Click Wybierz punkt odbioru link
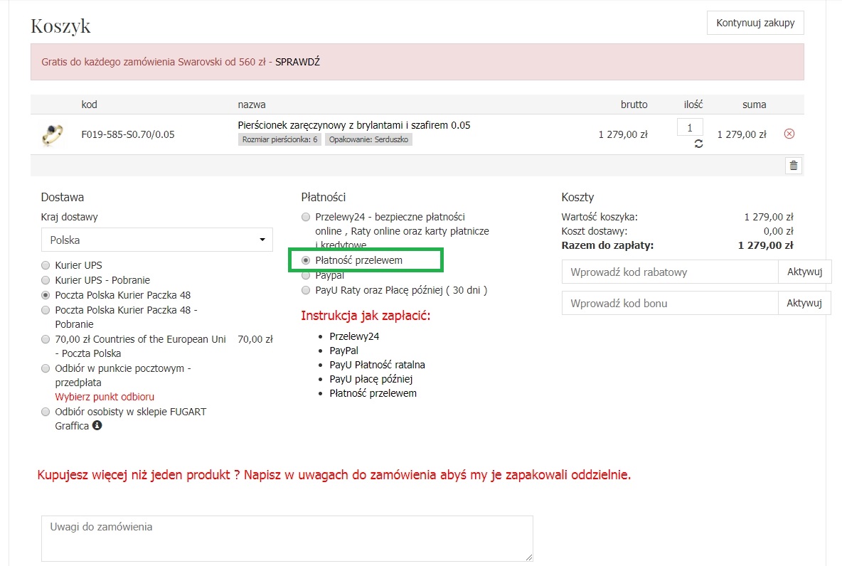This screenshot has height=566, width=842. pos(105,397)
